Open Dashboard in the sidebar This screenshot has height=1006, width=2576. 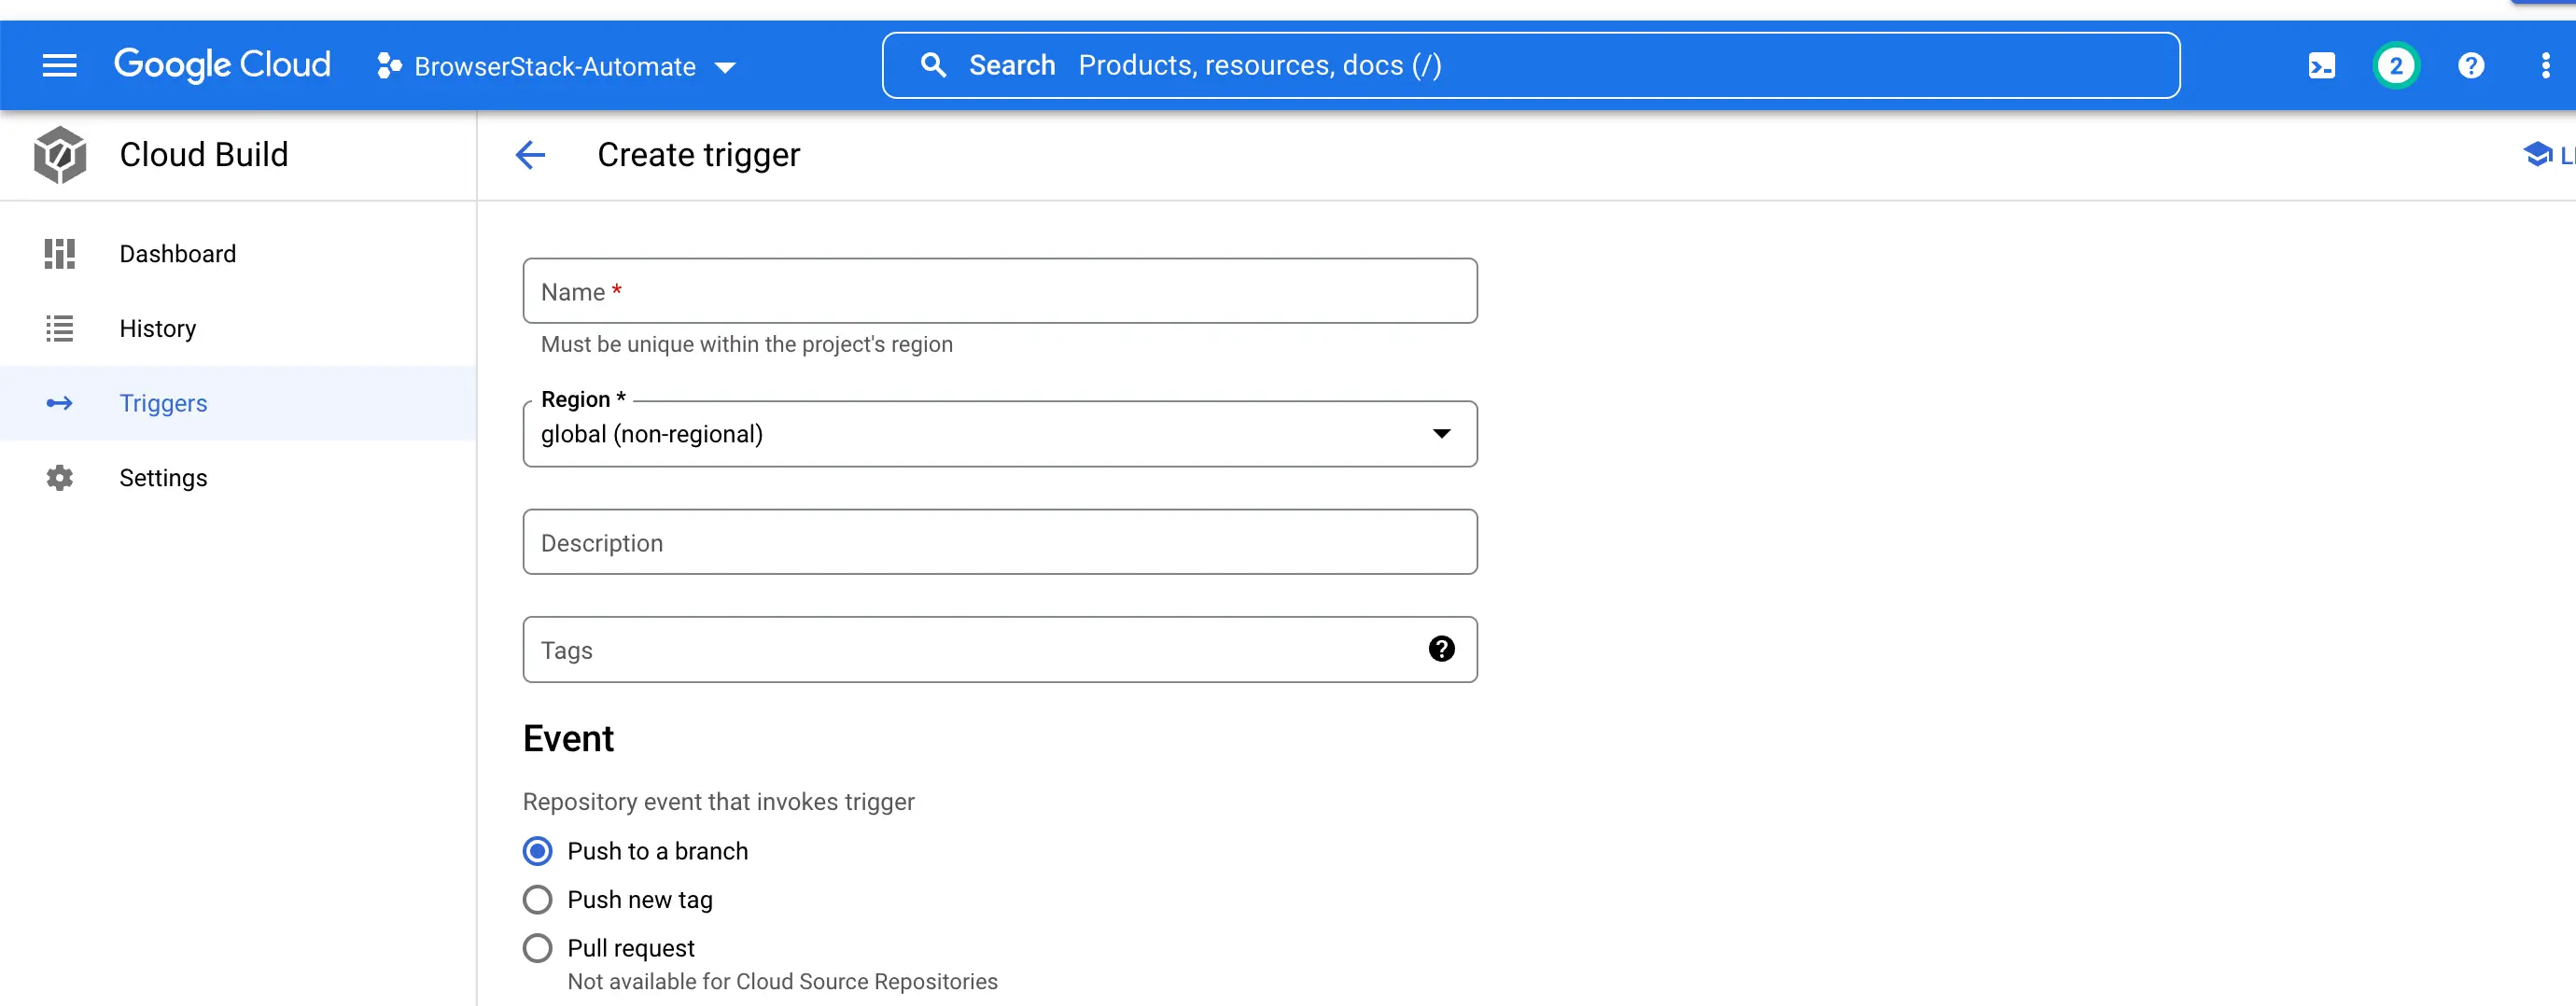178,254
